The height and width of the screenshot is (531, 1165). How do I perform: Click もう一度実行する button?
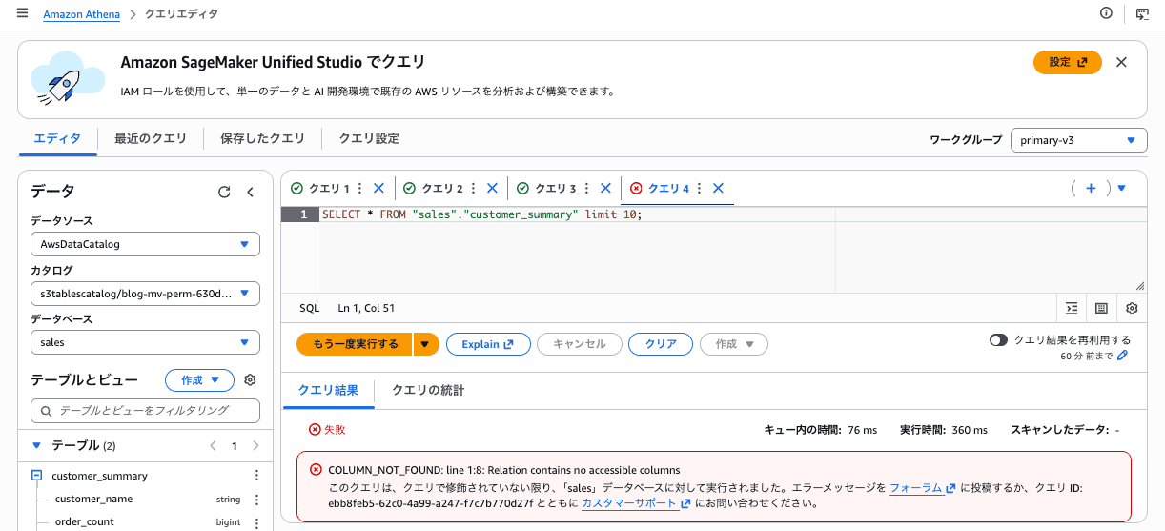356,344
